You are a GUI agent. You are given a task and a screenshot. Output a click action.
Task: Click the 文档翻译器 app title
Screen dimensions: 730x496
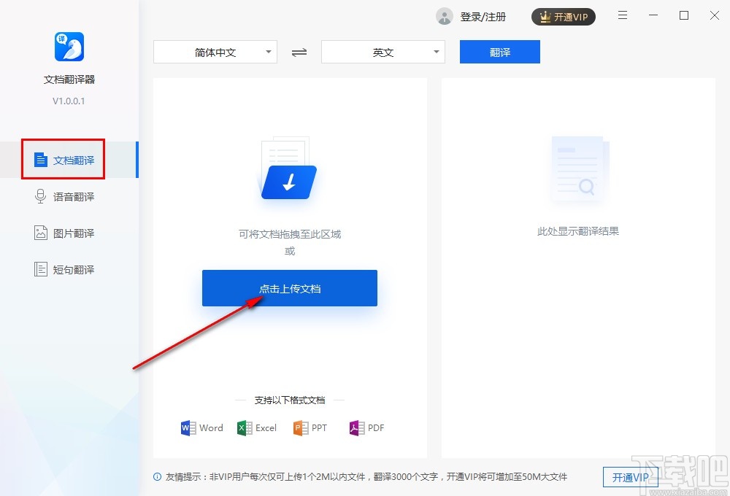tap(69, 80)
